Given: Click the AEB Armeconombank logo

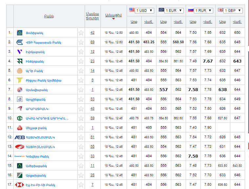Looking at the screenshot, I should pyautogui.click(x=20, y=137).
